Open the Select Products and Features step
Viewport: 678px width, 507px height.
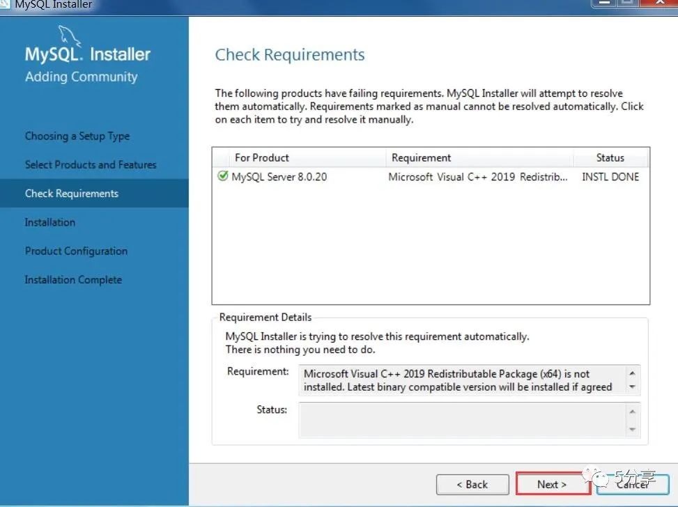tap(91, 164)
